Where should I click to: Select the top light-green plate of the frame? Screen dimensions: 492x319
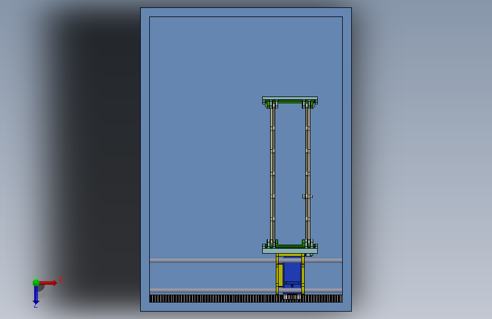click(290, 98)
